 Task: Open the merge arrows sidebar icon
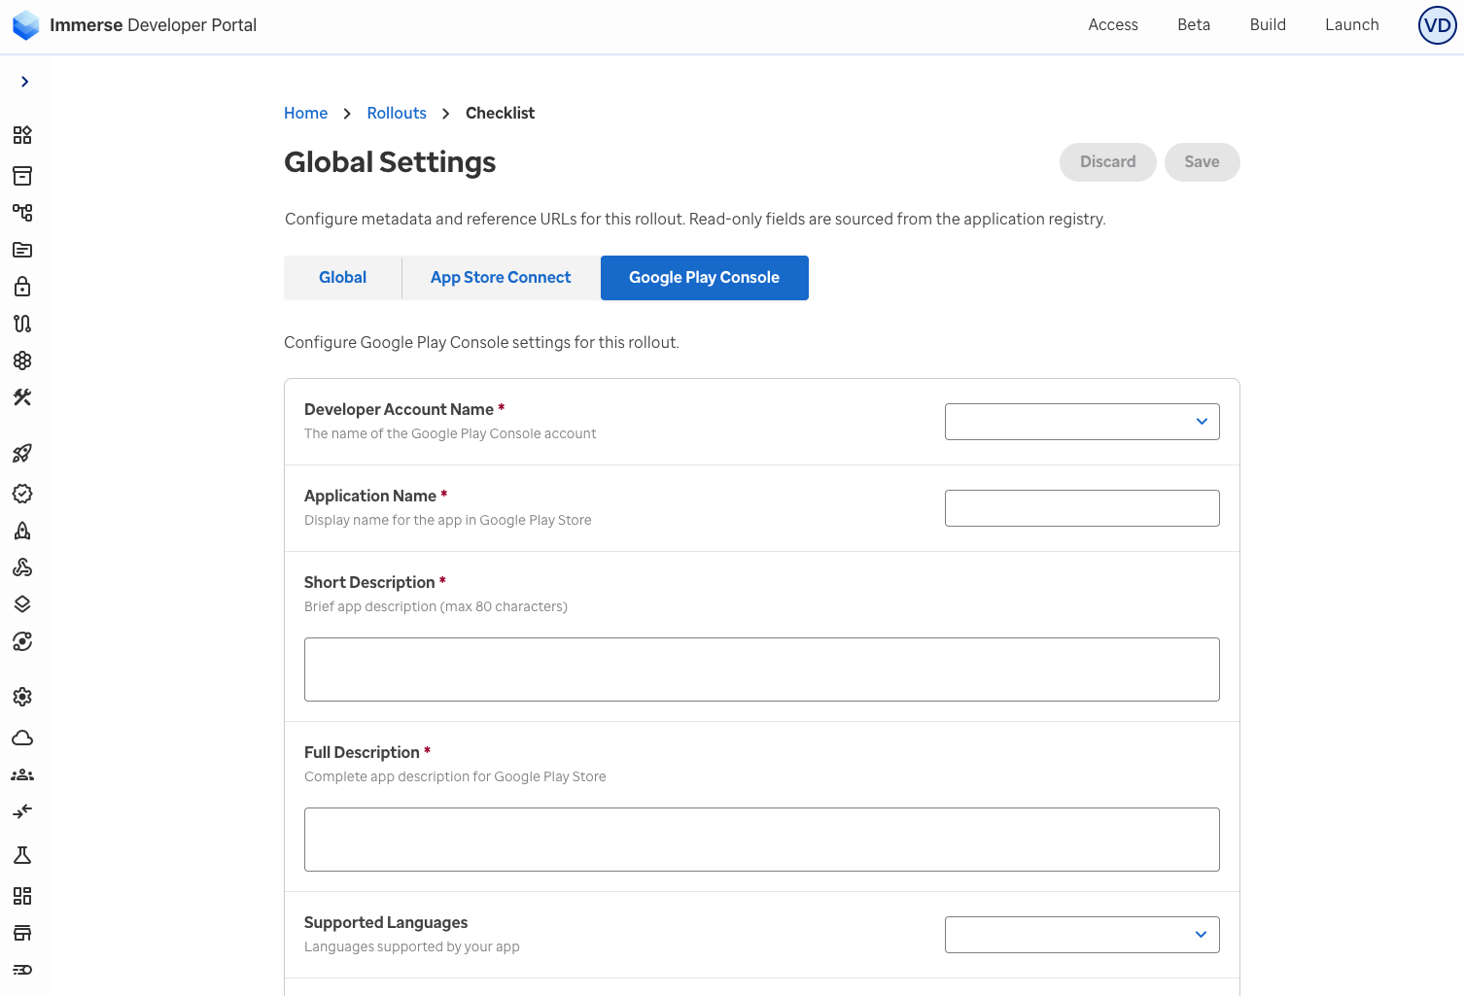22,811
